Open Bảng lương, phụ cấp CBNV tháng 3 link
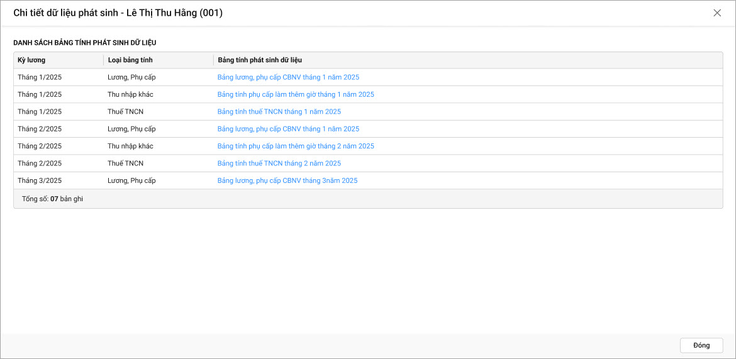 pyautogui.click(x=287, y=180)
